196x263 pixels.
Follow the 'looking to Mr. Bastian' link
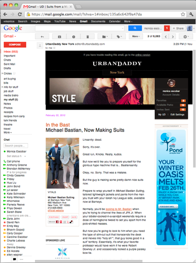coord(119,209)
